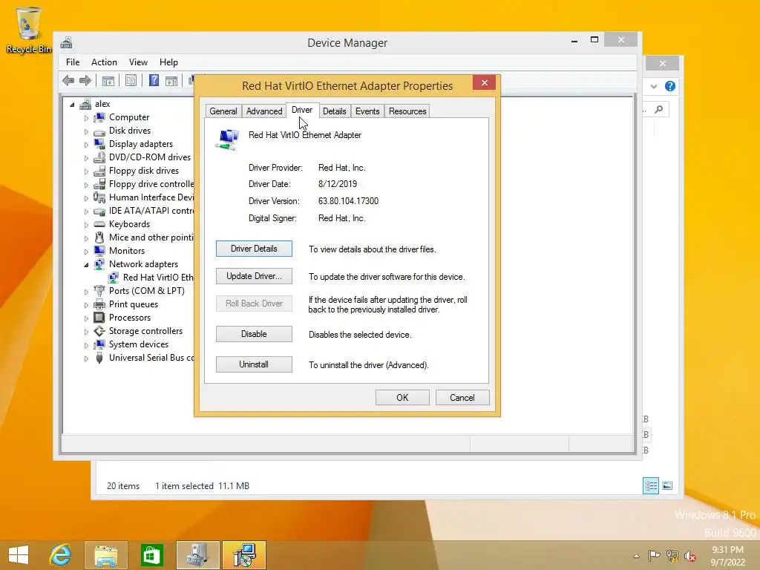Open the Help menu
This screenshot has width=760, height=570.
point(168,62)
